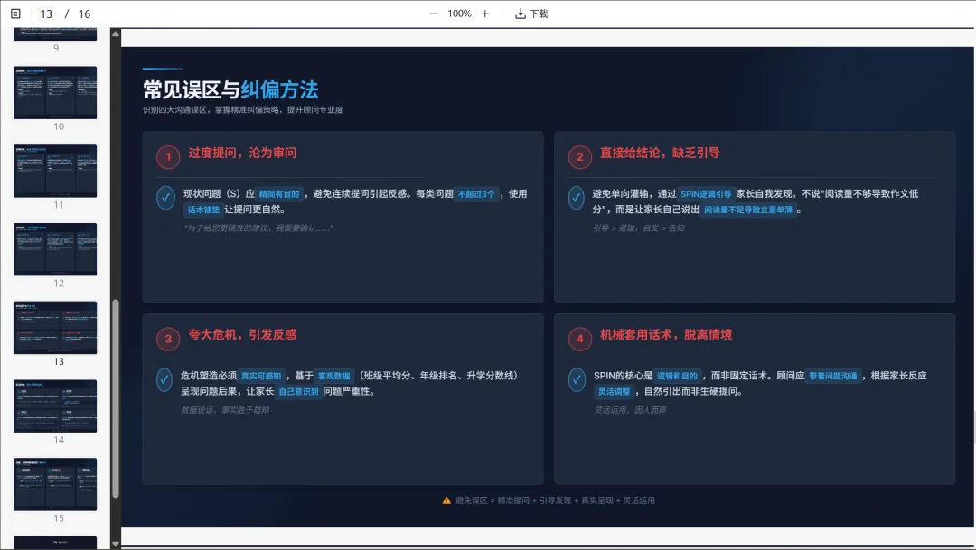Click the zoom in plus icon
Screen dimensions: 976x550
click(485, 14)
